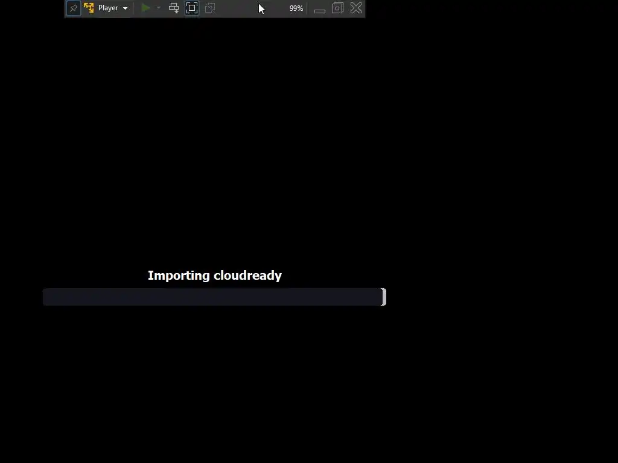Restore down the VMware Player window

338,8
